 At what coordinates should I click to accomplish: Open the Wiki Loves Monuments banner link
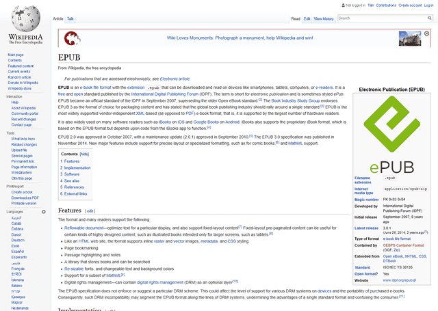point(240,38)
